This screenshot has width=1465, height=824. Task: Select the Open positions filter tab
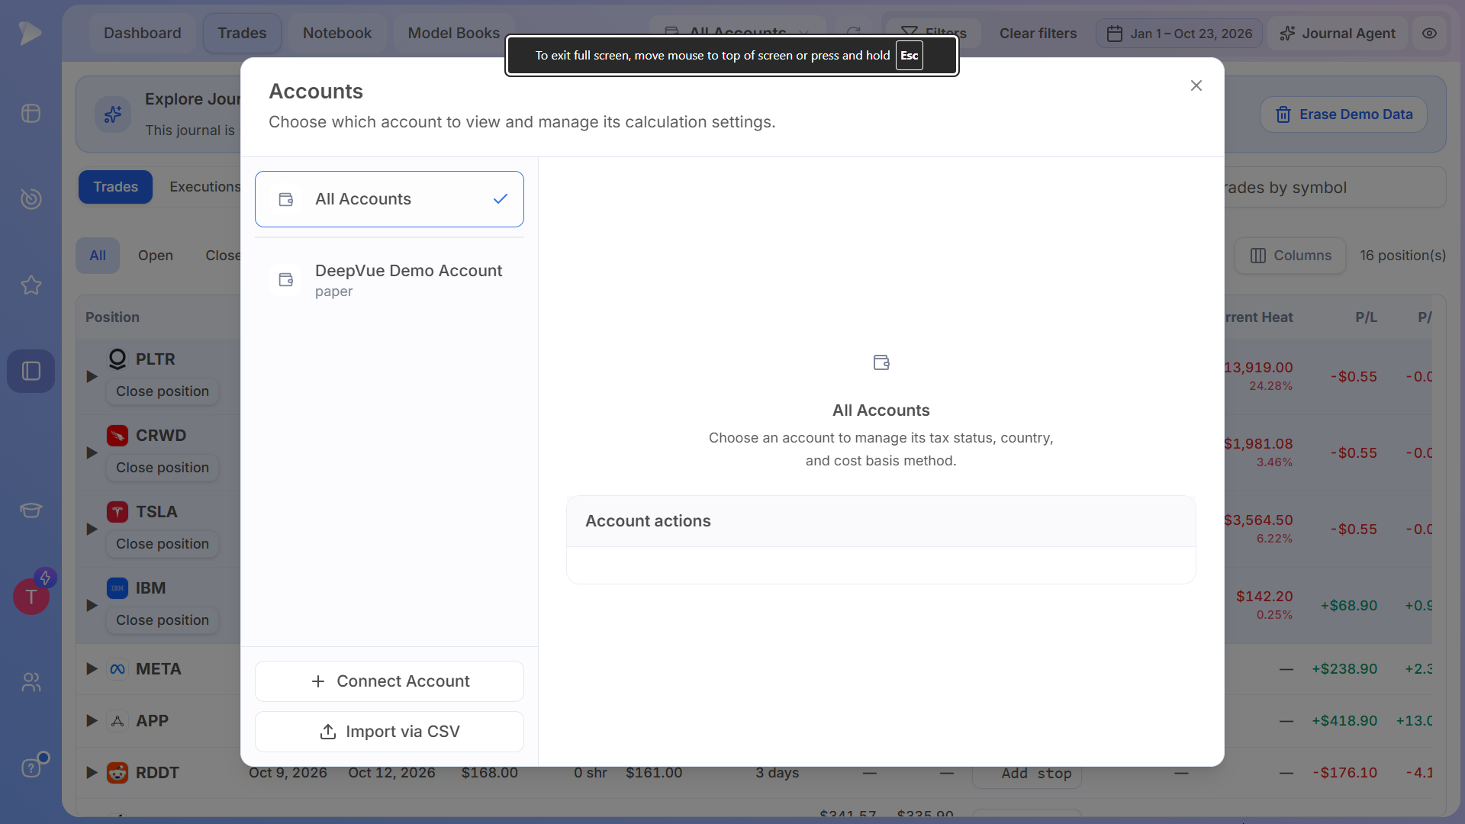pyautogui.click(x=156, y=256)
